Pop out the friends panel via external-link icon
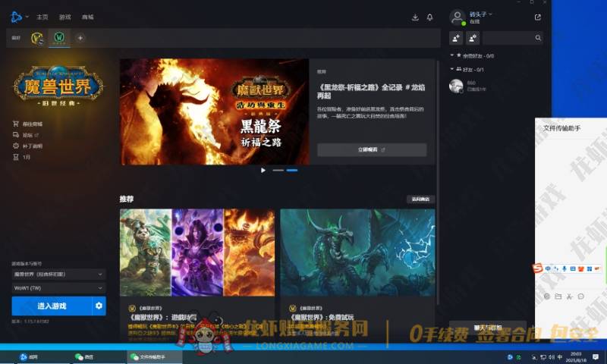607x364 pixels. tap(538, 17)
